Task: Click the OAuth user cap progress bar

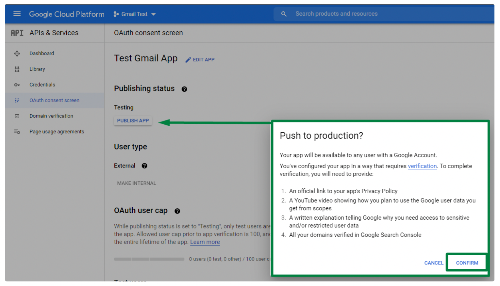Action: [149, 259]
